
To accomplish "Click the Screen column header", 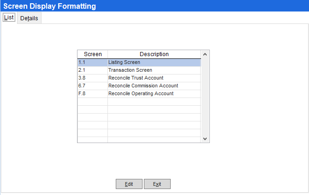I will click(x=93, y=54).
